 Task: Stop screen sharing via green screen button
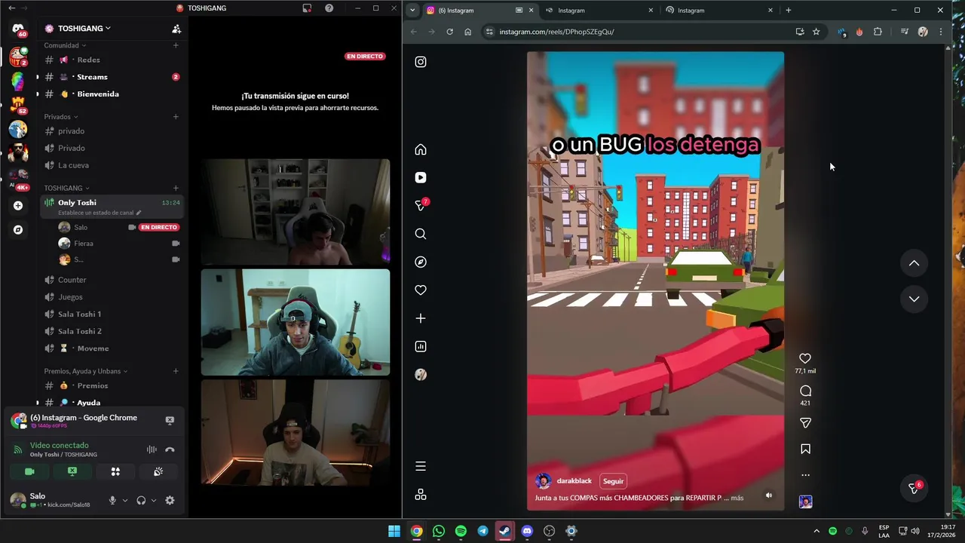tap(72, 471)
